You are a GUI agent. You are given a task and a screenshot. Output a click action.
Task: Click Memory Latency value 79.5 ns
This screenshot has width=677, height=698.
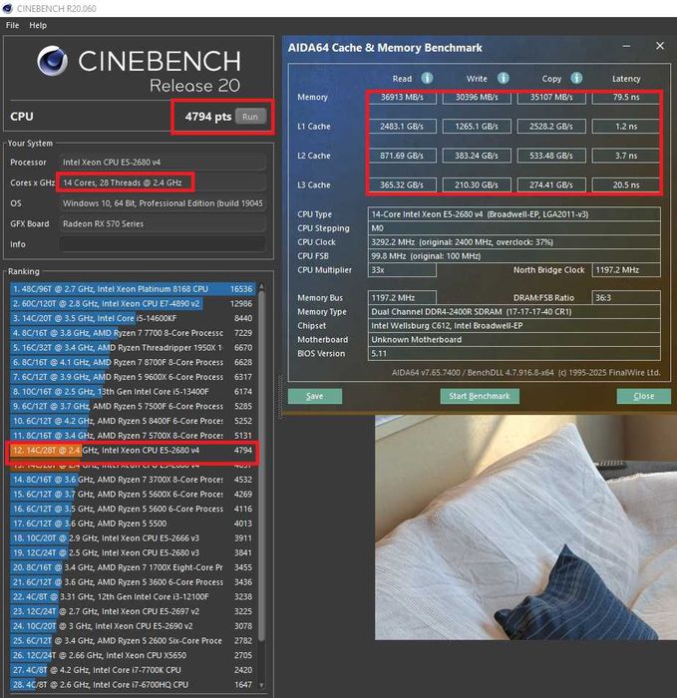pos(626,97)
